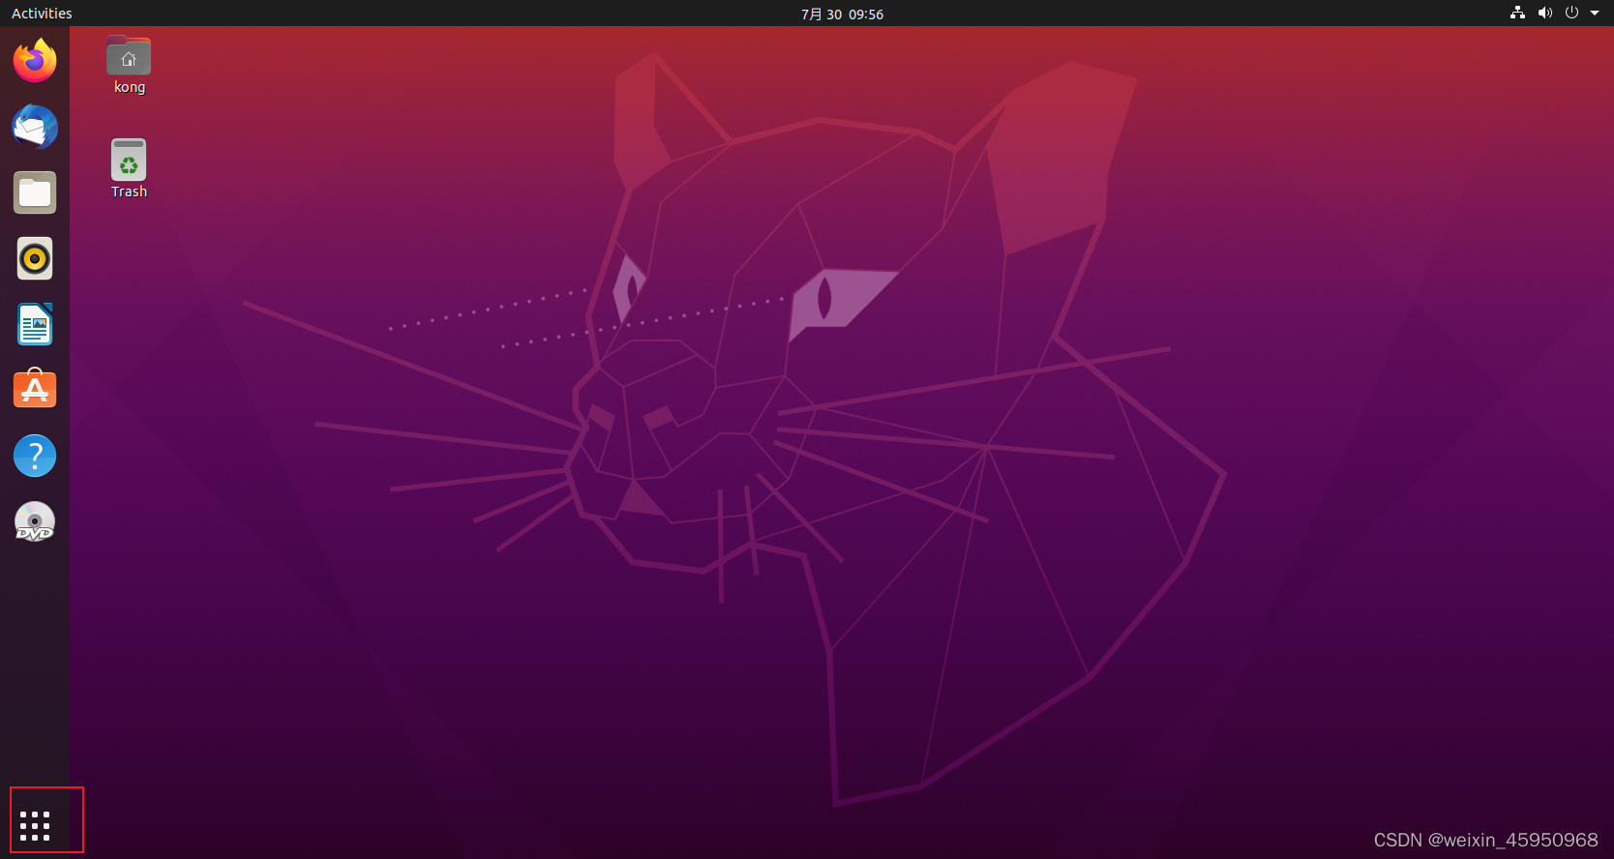Open the clock calendar showing 09:56
Image resolution: width=1614 pixels, height=859 pixels.
pyautogui.click(x=842, y=14)
